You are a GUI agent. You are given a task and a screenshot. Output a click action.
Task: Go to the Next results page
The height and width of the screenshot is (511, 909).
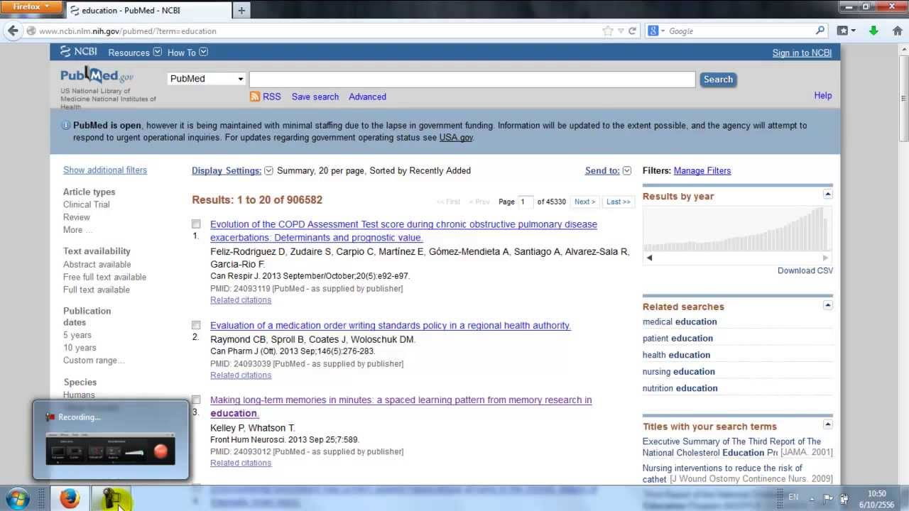point(584,202)
